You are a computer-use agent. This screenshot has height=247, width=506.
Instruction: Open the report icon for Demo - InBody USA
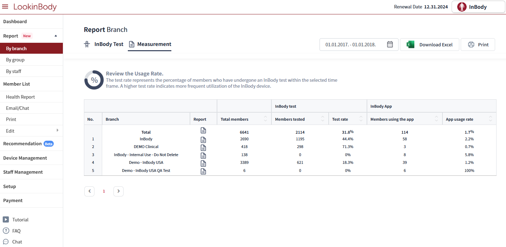pyautogui.click(x=203, y=163)
